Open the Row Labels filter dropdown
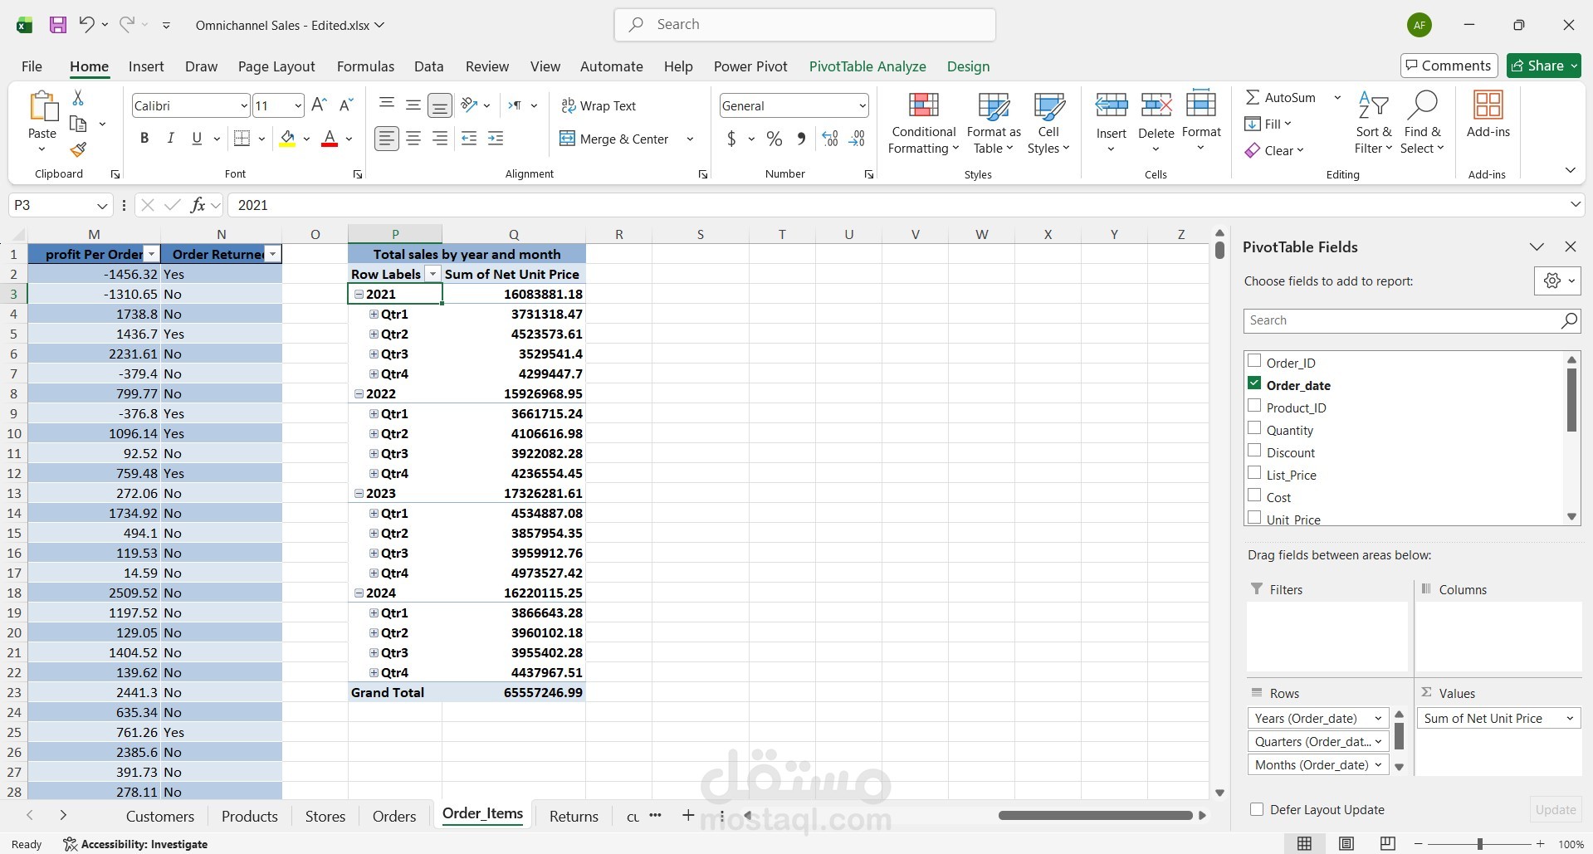This screenshot has height=854, width=1593. coord(432,273)
